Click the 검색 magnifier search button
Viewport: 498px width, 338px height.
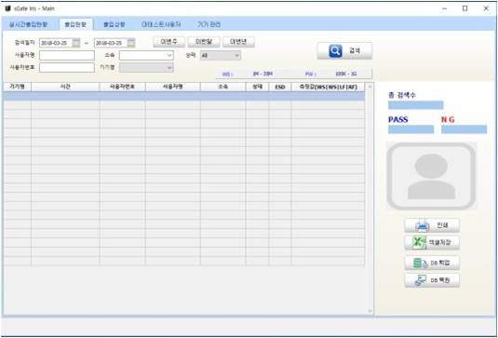(344, 51)
